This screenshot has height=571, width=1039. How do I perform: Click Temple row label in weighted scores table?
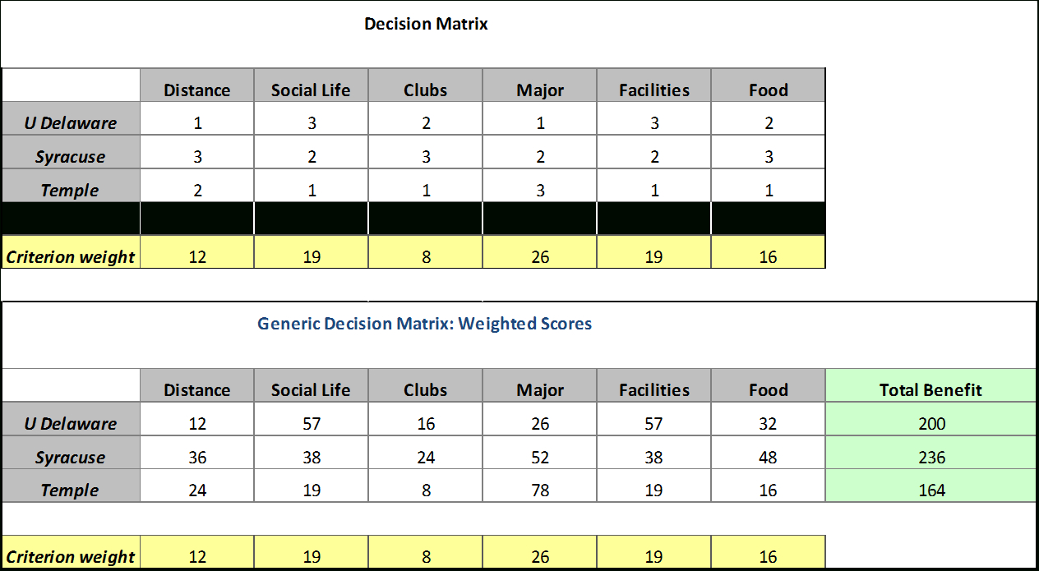click(71, 490)
